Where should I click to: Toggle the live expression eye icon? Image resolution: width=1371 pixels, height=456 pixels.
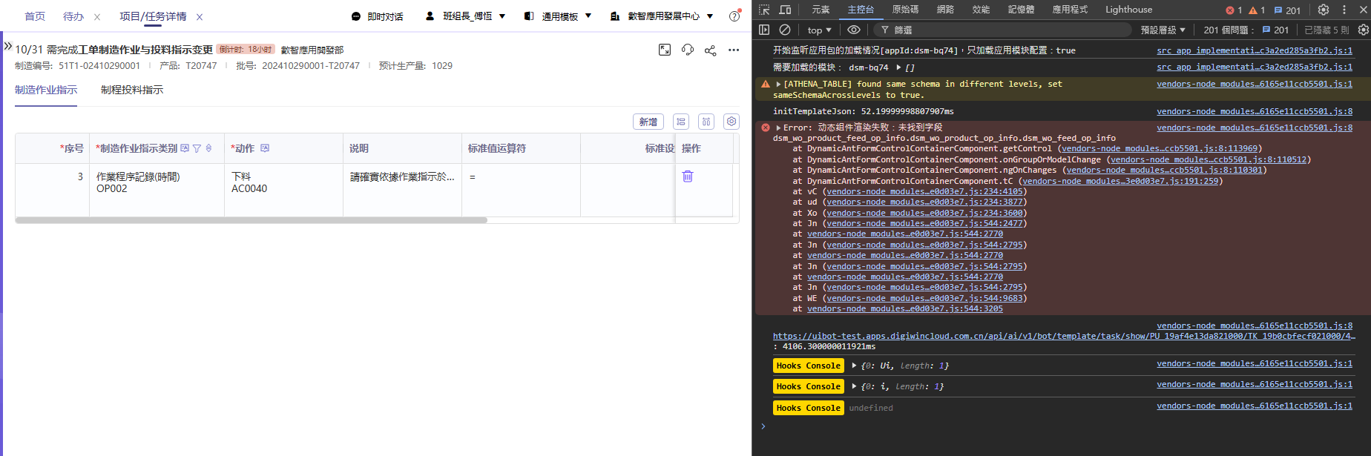pyautogui.click(x=854, y=30)
